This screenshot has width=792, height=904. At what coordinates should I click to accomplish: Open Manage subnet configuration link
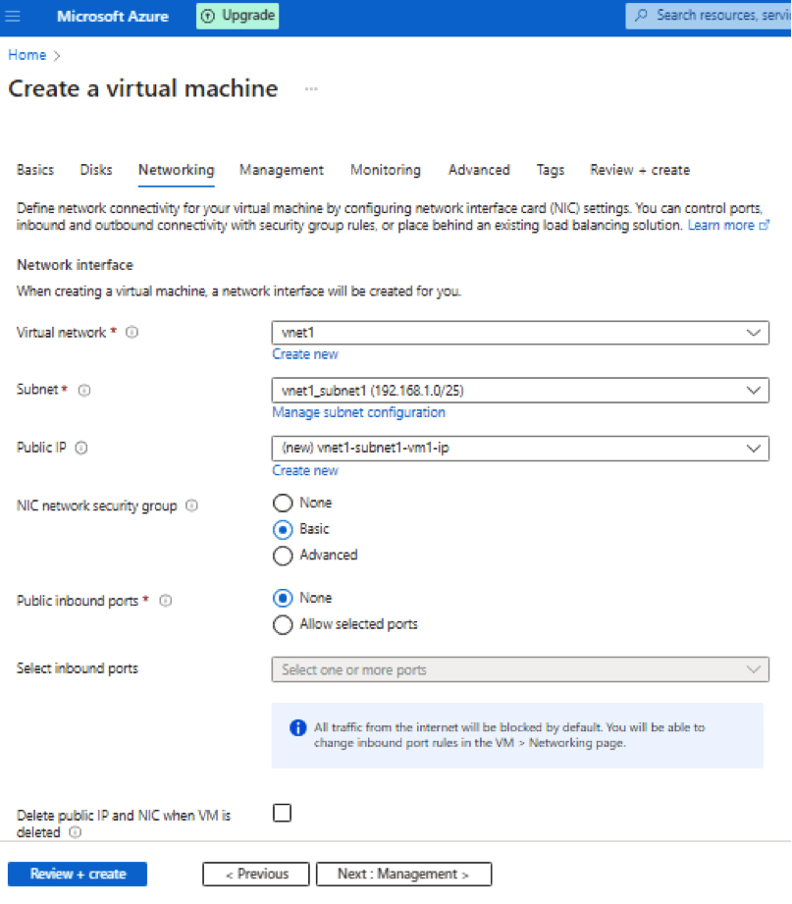[358, 412]
